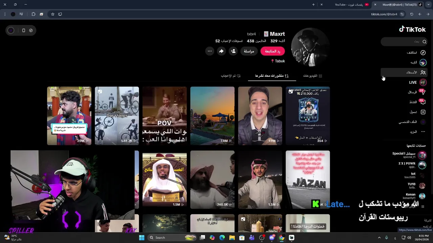
Task: Click Maxrt profile picture
Action: click(311, 47)
